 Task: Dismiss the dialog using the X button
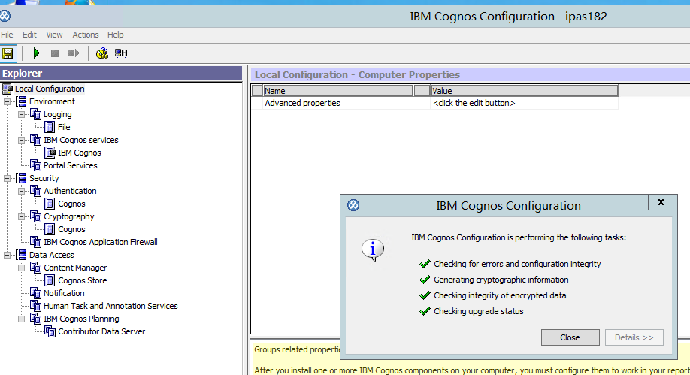coord(661,202)
